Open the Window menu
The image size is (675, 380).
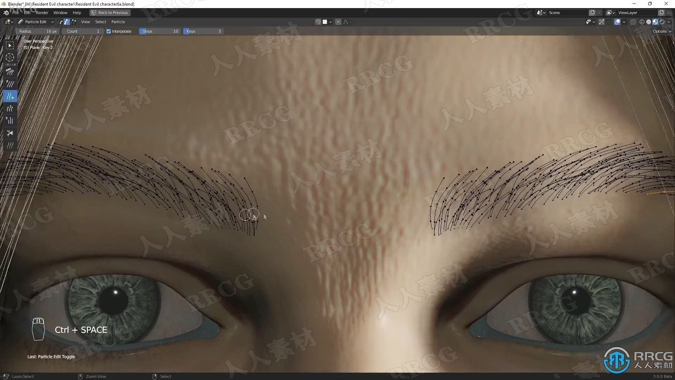point(60,13)
